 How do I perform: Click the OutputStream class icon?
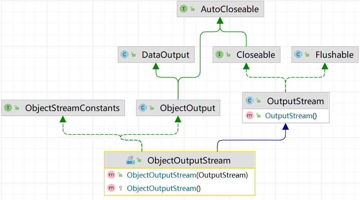click(x=250, y=101)
